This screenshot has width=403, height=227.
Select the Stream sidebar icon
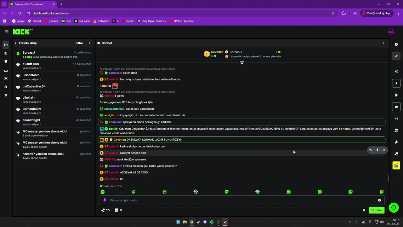[6, 45]
